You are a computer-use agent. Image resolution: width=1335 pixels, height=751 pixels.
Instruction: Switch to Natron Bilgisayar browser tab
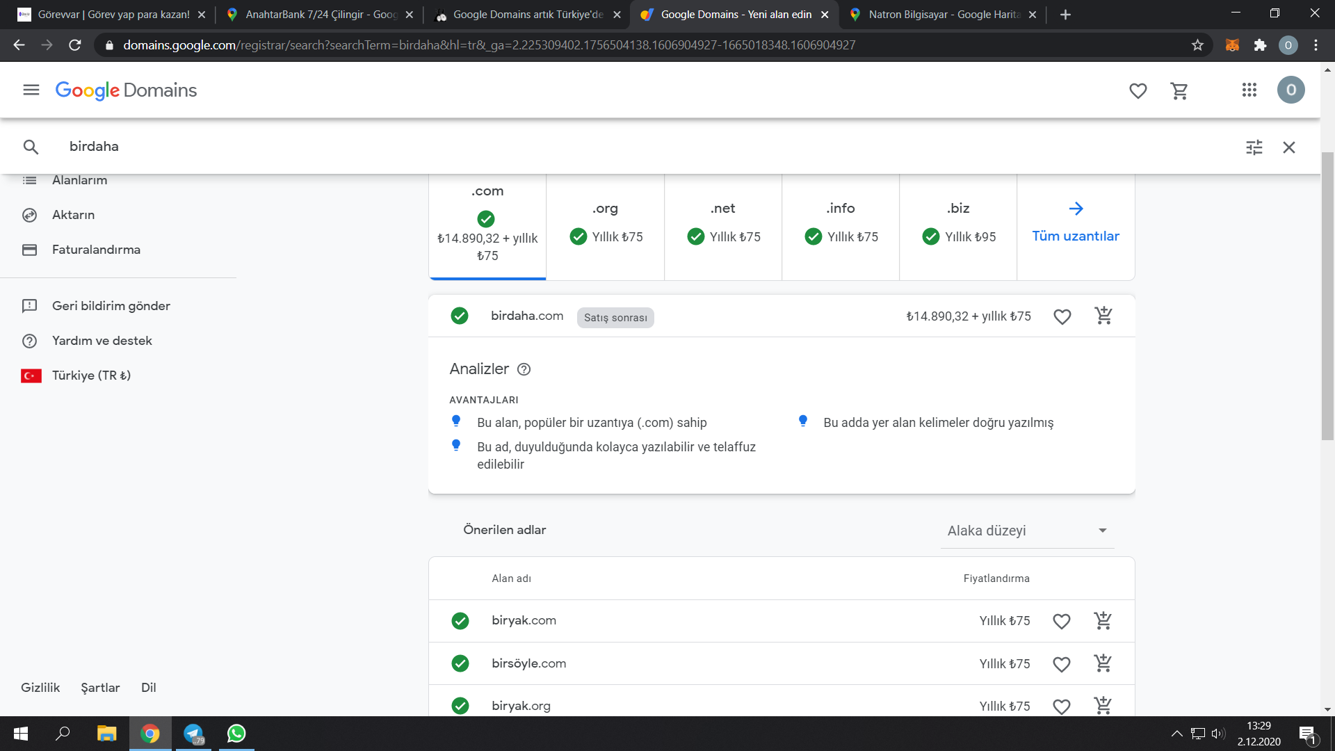[942, 15]
